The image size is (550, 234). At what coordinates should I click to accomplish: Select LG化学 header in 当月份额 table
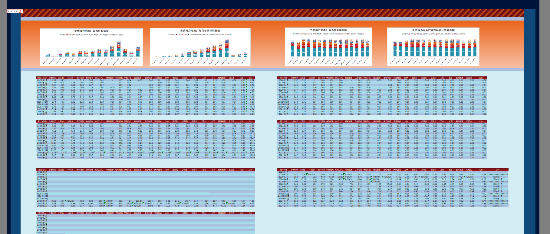point(312,78)
